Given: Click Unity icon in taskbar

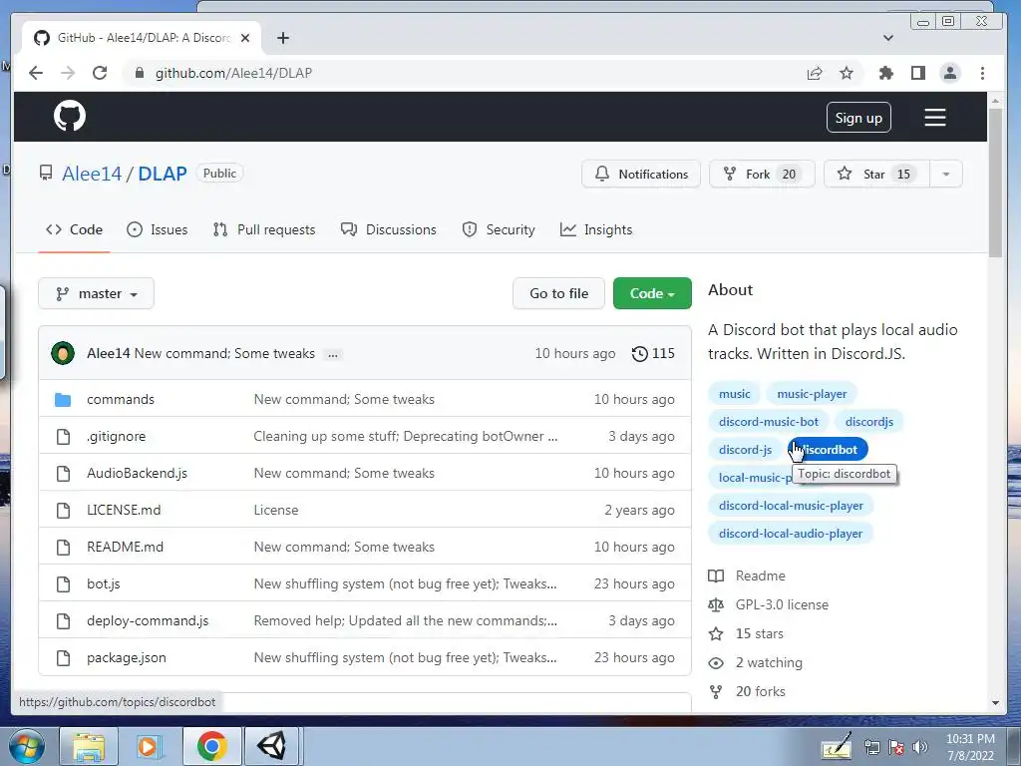Looking at the screenshot, I should pos(272,746).
